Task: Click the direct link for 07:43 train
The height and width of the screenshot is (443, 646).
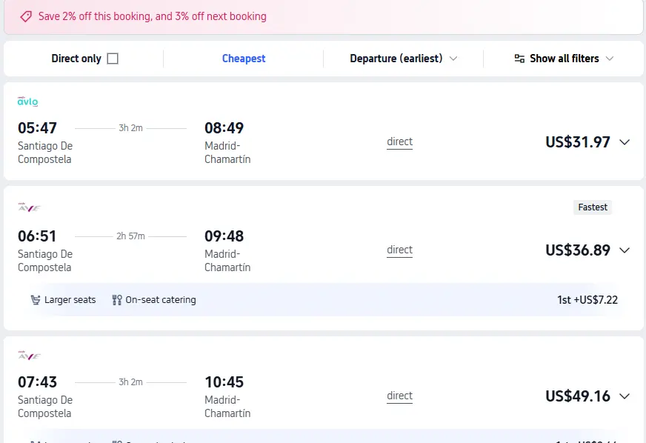Action: [x=399, y=396]
